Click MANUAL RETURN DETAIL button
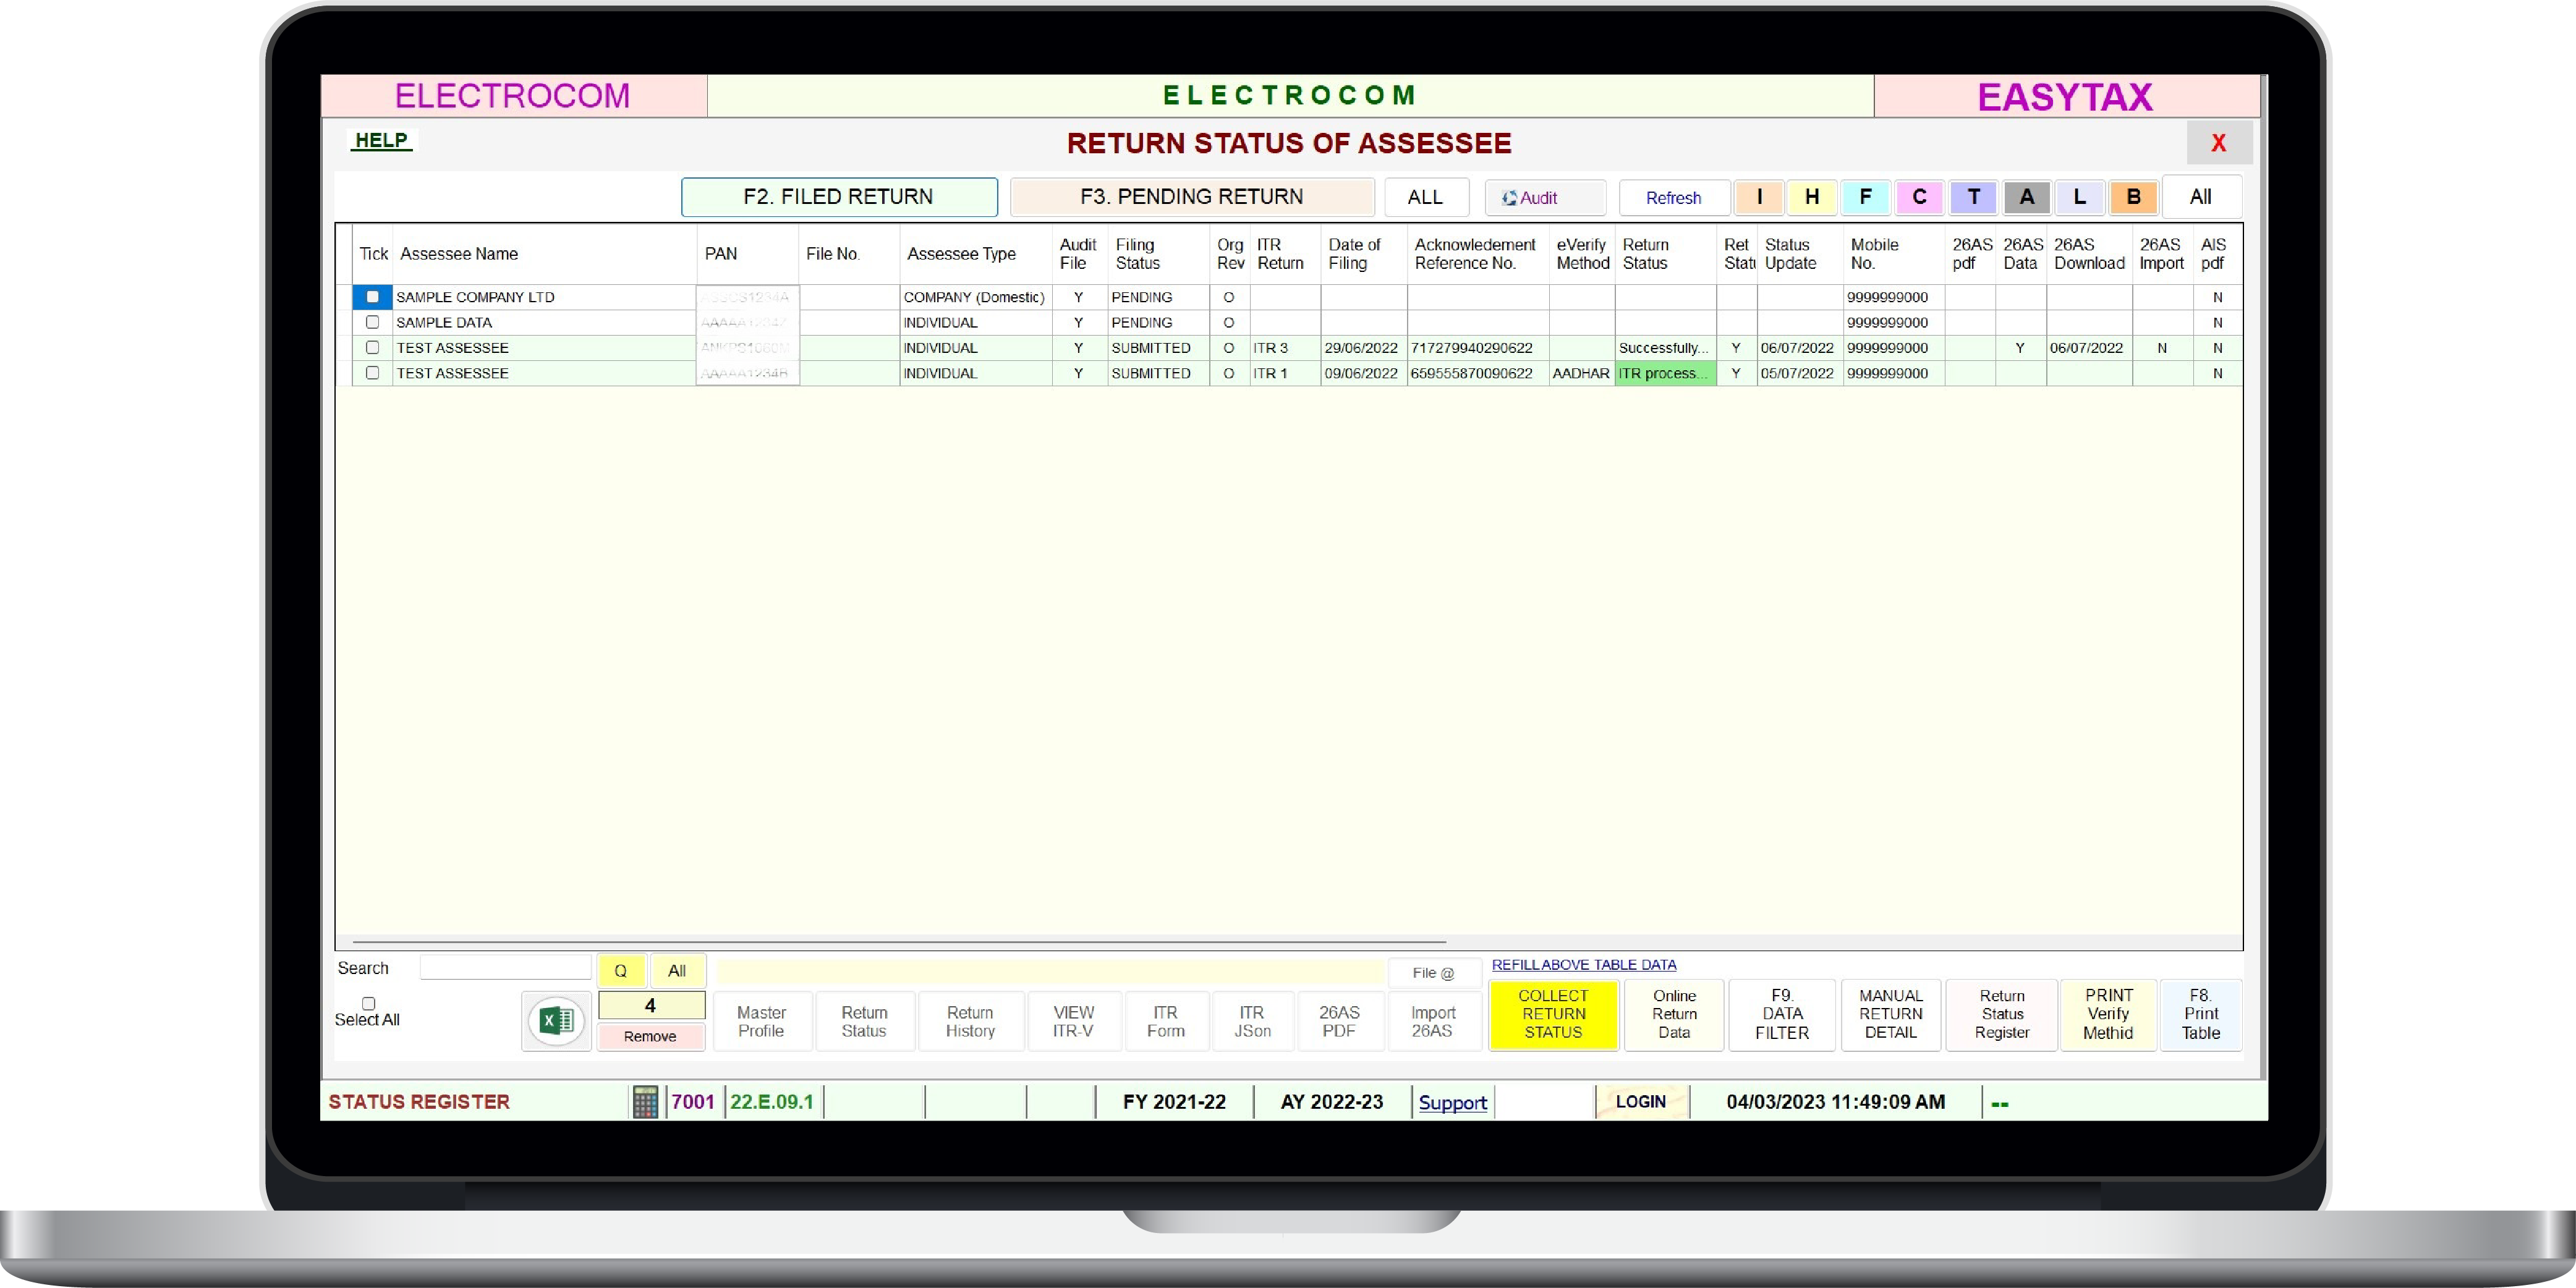 1891,1014
